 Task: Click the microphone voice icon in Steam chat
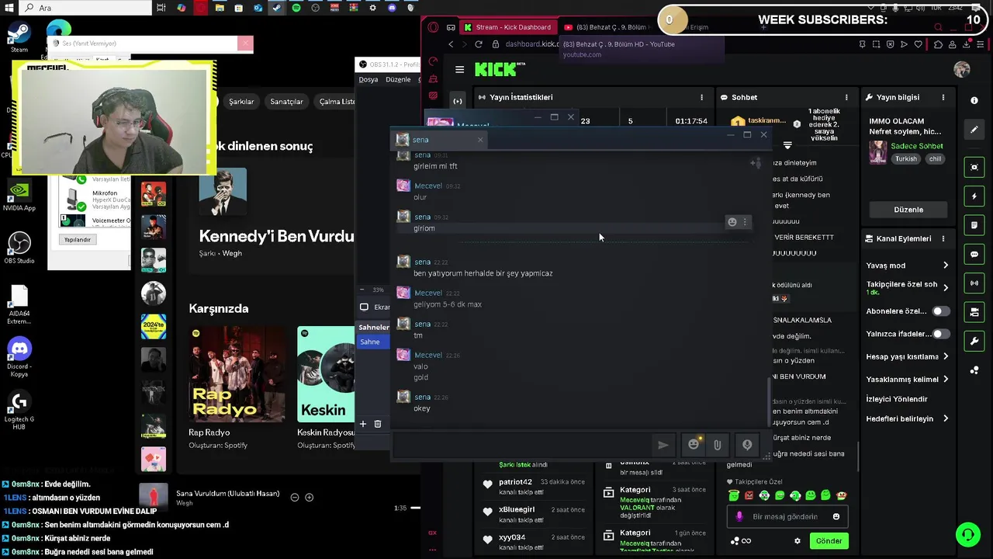pyautogui.click(x=747, y=445)
